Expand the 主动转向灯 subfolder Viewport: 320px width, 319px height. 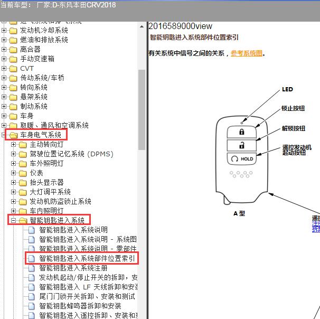pyautogui.click(x=13, y=145)
